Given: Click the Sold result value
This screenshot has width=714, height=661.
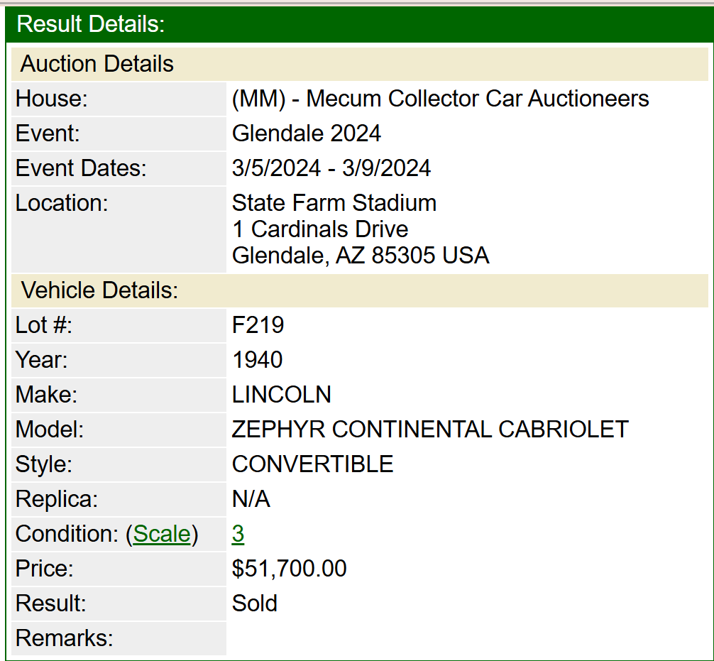Looking at the screenshot, I should pos(255,603).
